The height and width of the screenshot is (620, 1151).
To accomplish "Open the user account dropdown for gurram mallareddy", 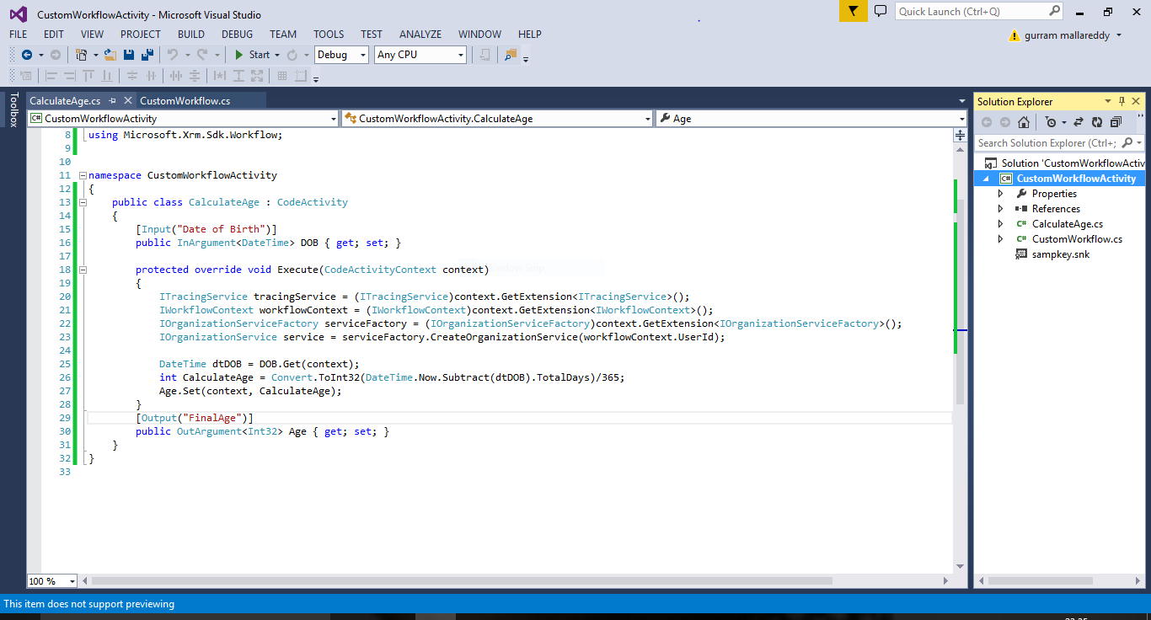I will [x=1119, y=35].
